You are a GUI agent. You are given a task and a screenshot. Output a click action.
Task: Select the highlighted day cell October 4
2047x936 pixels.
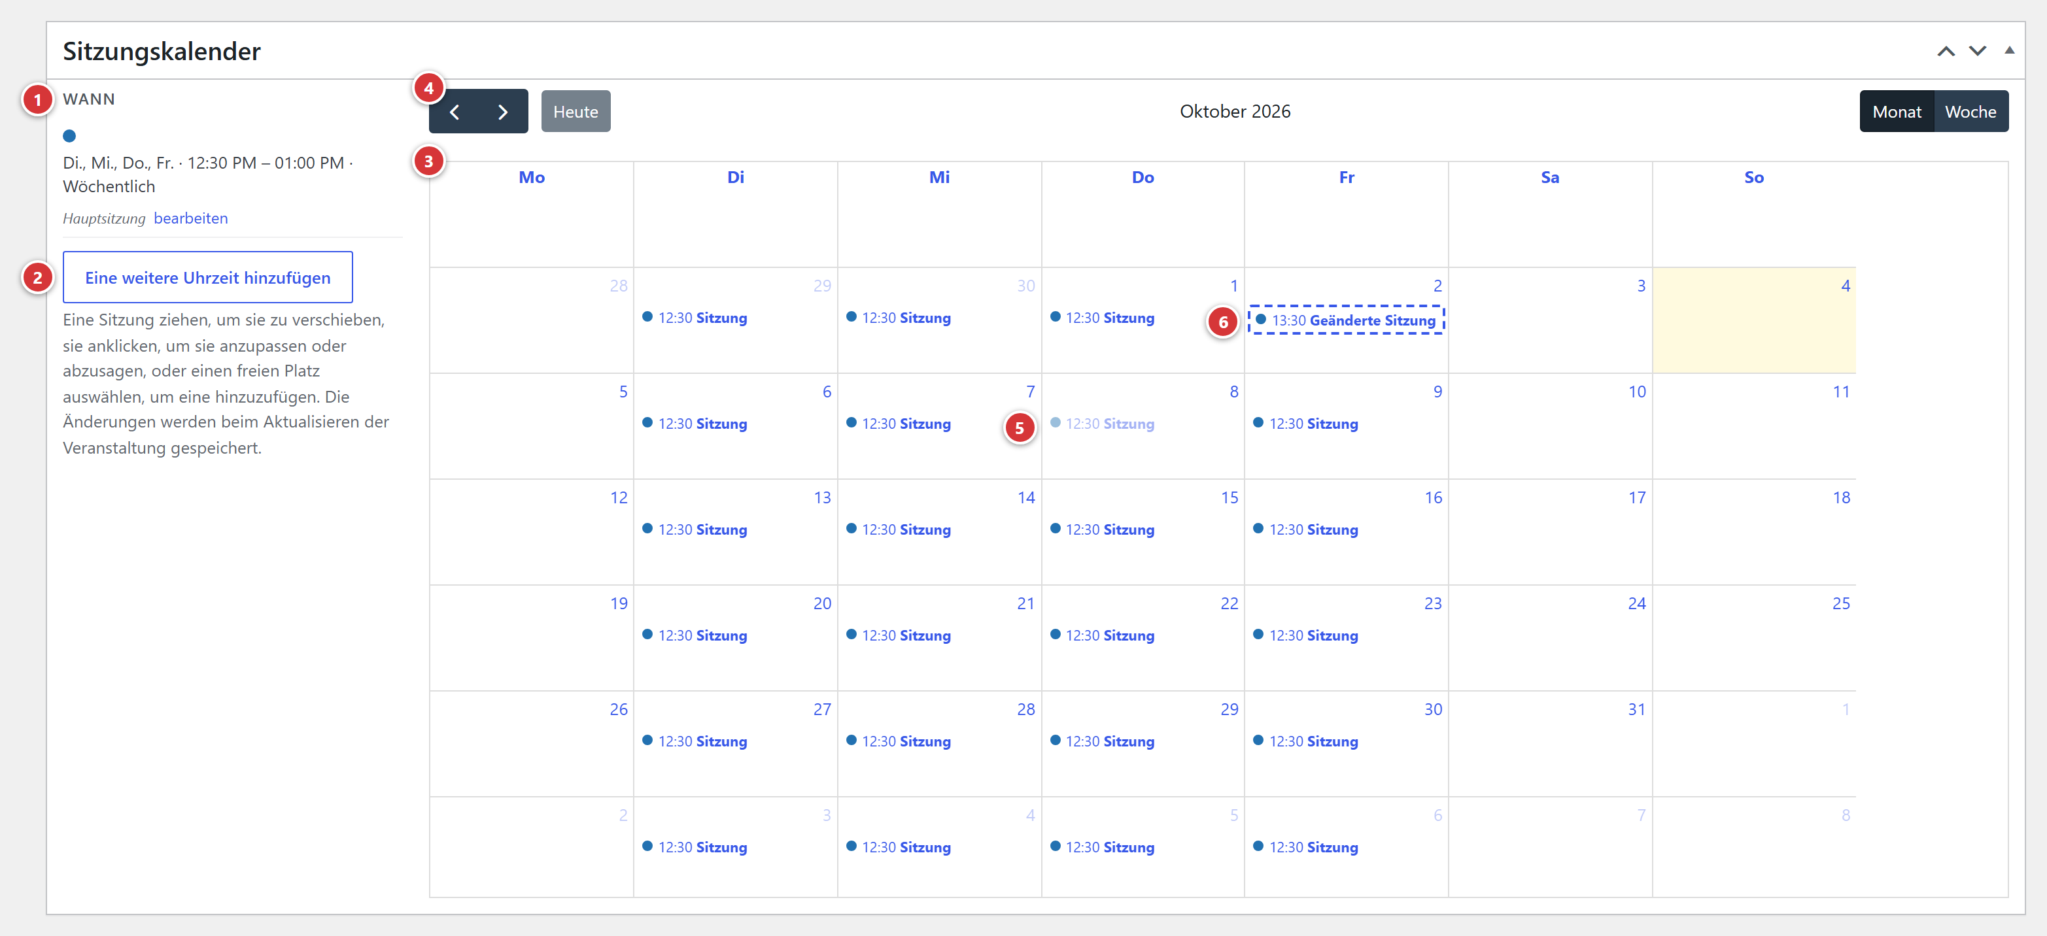point(1754,320)
